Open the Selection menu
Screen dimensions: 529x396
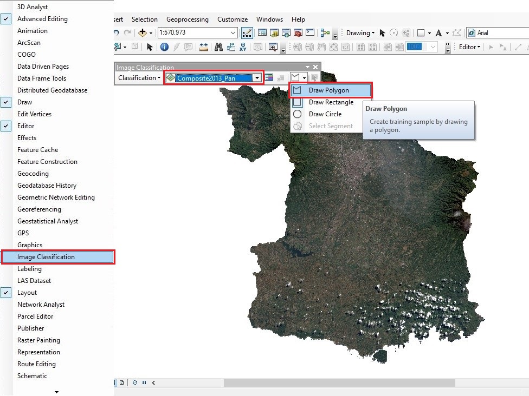[x=144, y=19]
